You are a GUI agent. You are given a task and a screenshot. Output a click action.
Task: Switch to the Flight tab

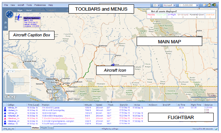click(x=44, y=128)
